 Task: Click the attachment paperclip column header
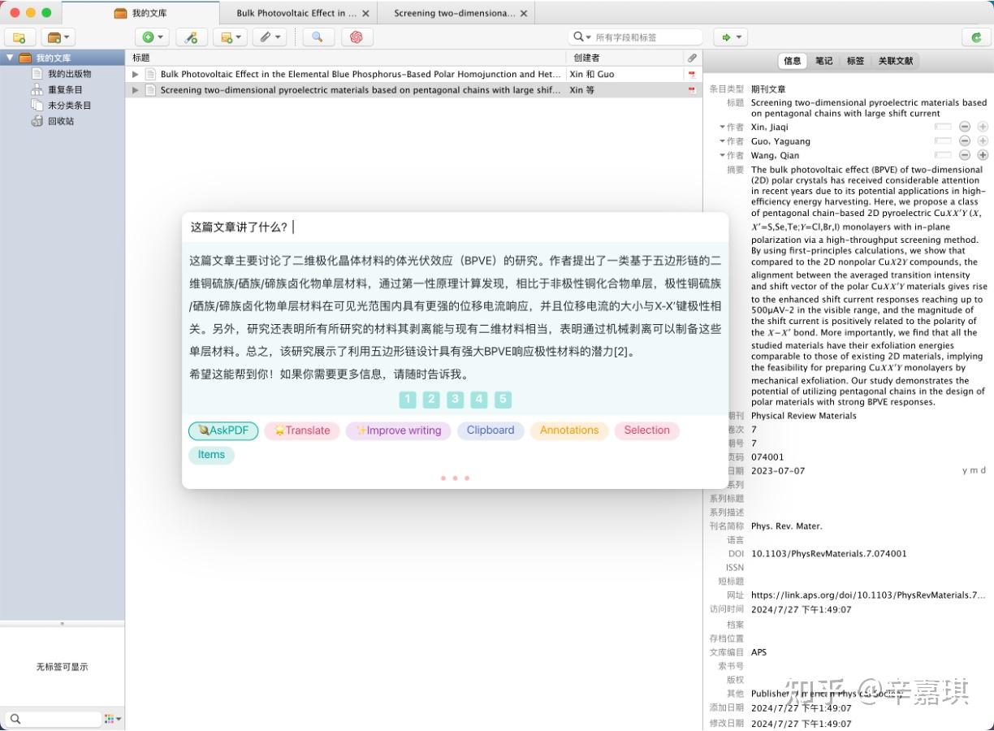(692, 58)
